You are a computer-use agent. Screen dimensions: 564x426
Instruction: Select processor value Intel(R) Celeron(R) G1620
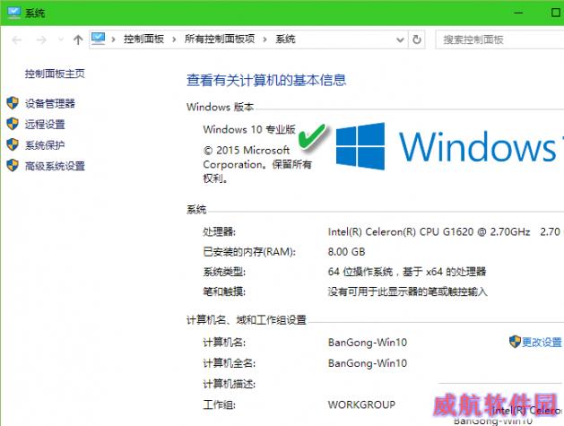pyautogui.click(x=430, y=231)
